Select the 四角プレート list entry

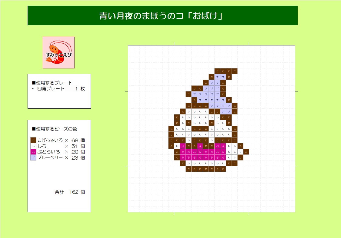tap(51, 89)
